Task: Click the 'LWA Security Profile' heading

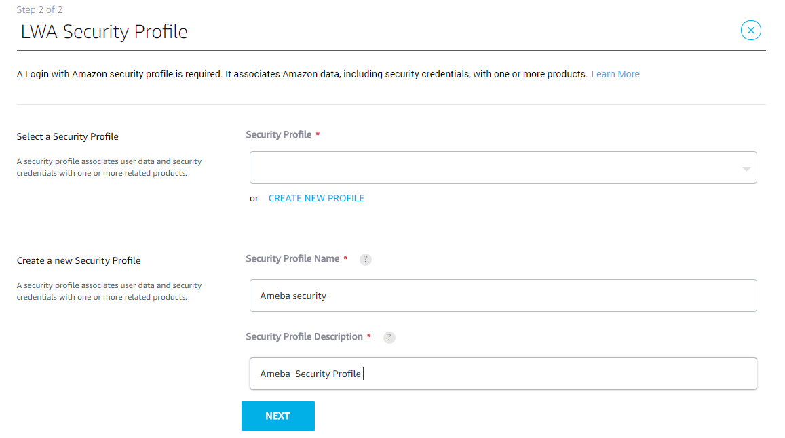Action: click(104, 32)
